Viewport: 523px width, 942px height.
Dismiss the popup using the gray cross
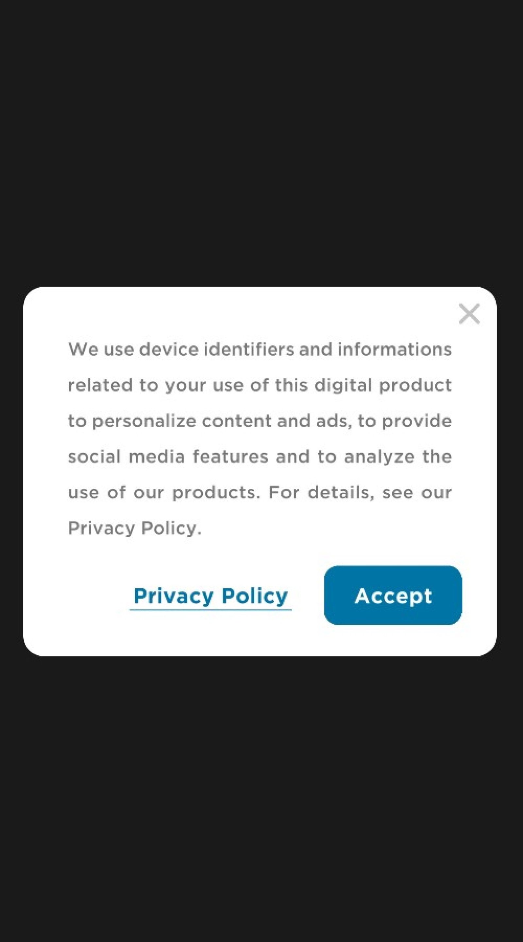pos(469,314)
